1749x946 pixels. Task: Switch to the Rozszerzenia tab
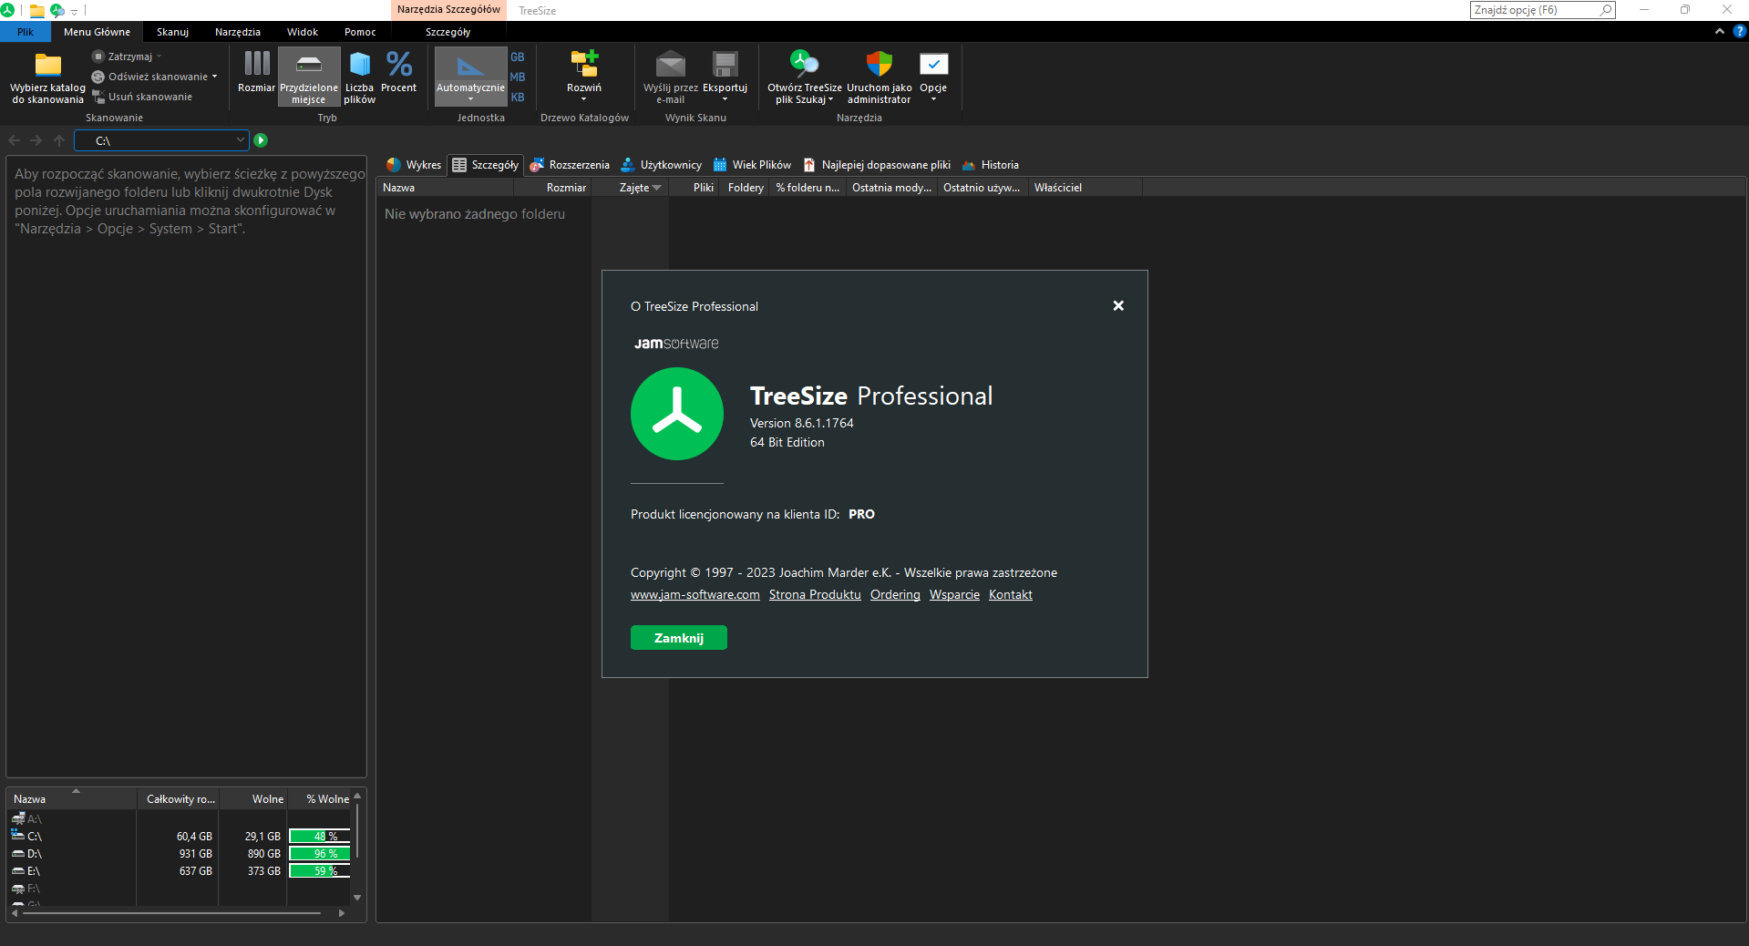[570, 165]
